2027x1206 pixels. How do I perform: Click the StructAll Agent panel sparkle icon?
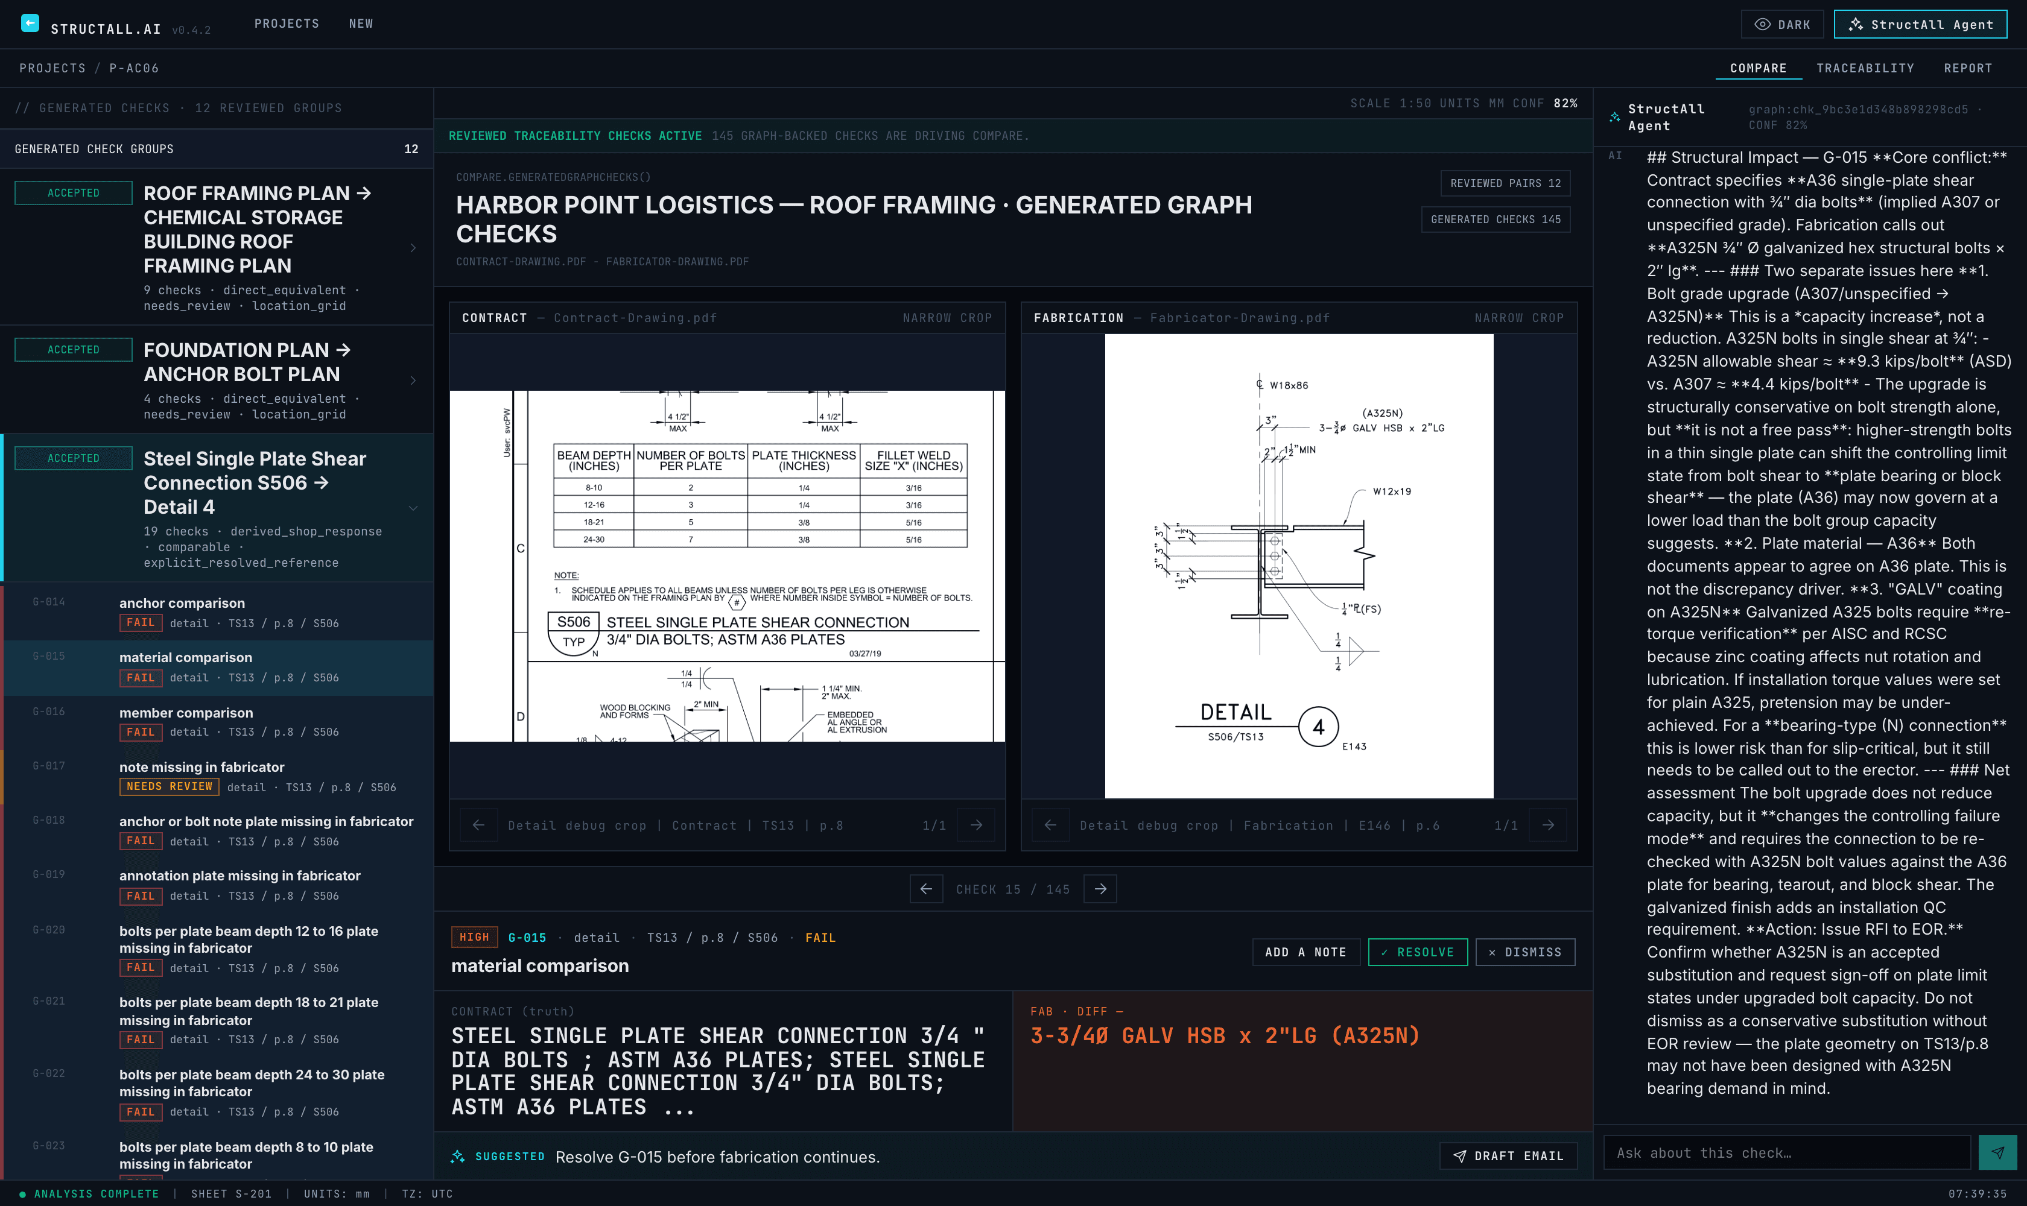pyautogui.click(x=1614, y=117)
